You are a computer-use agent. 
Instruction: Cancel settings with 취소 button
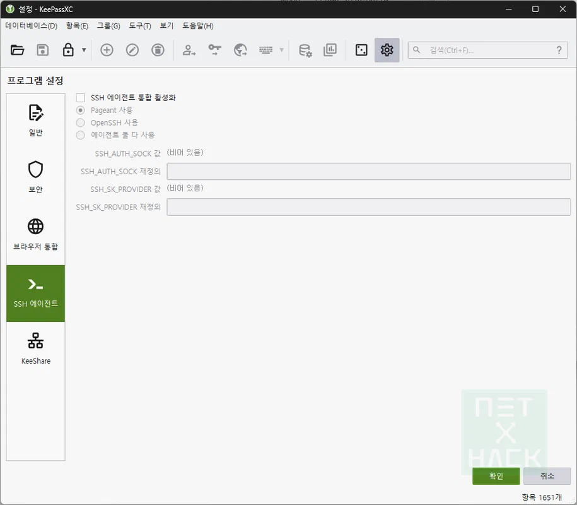(x=547, y=476)
